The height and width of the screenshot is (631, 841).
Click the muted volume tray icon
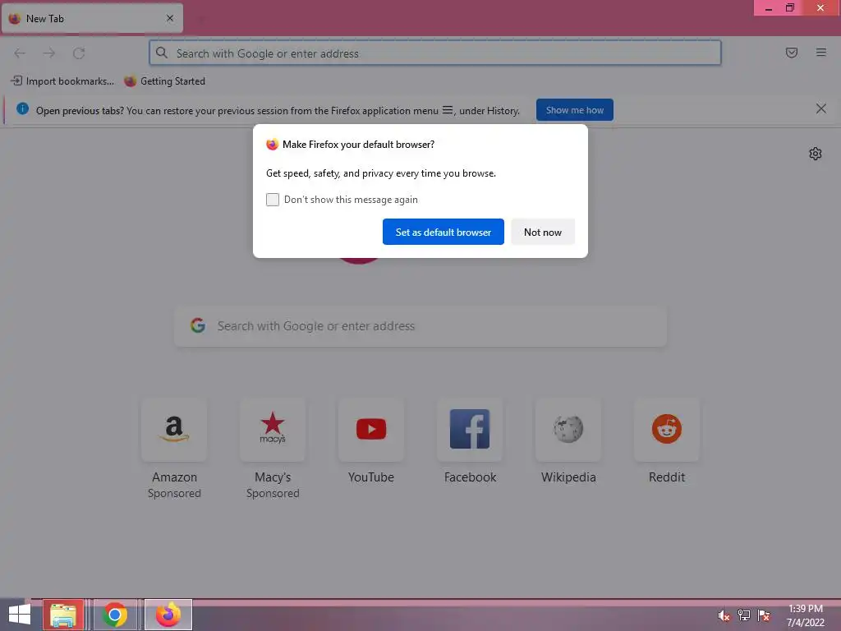[x=724, y=615]
